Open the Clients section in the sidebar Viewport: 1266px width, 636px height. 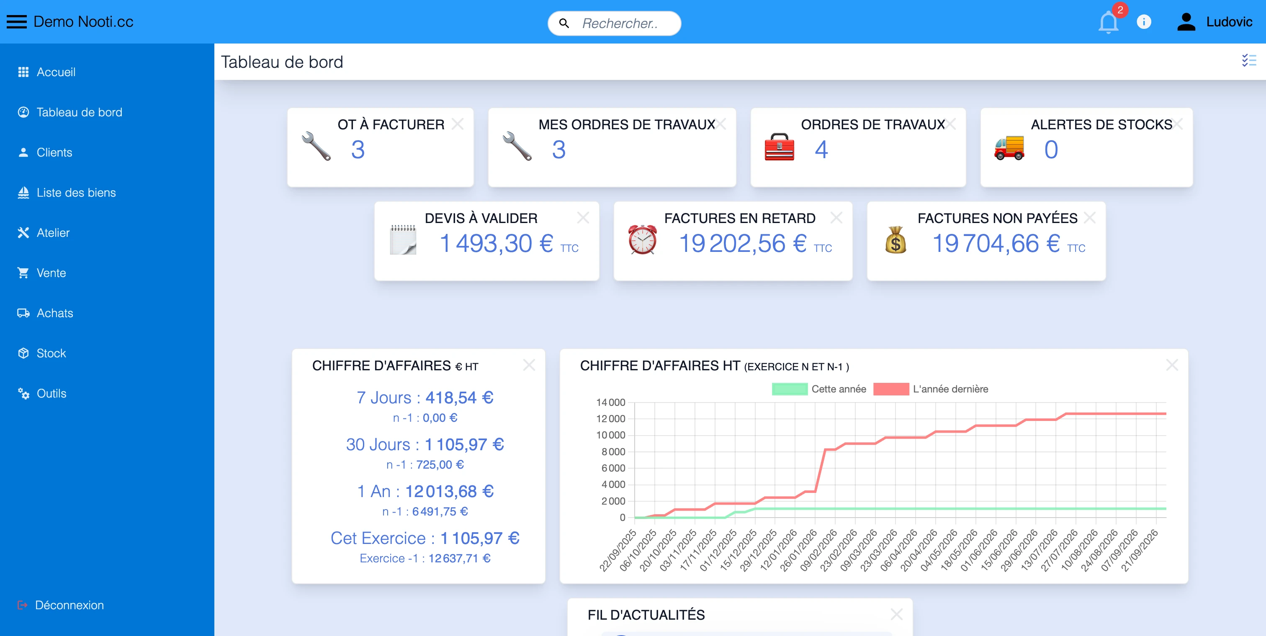pos(23,152)
